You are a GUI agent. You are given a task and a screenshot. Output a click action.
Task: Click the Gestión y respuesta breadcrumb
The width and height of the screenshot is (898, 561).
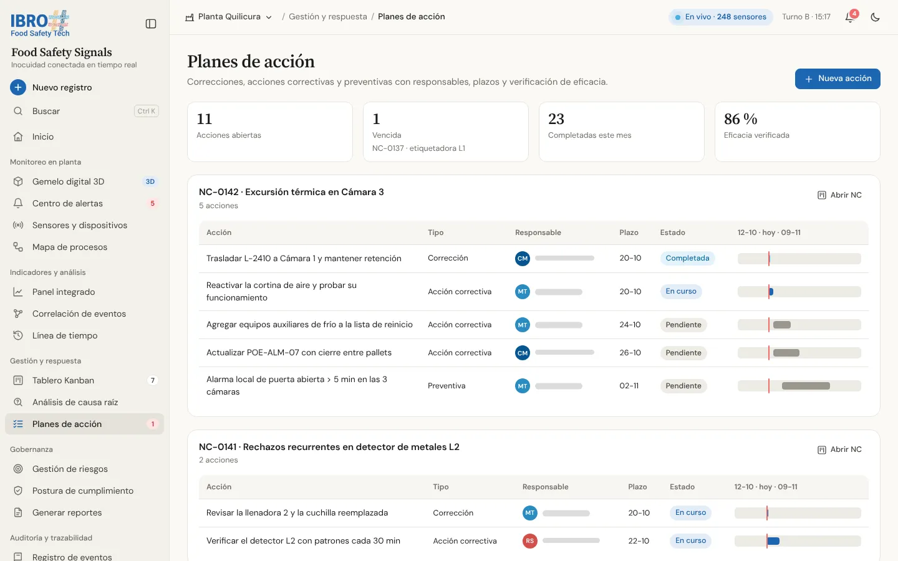pos(328,17)
